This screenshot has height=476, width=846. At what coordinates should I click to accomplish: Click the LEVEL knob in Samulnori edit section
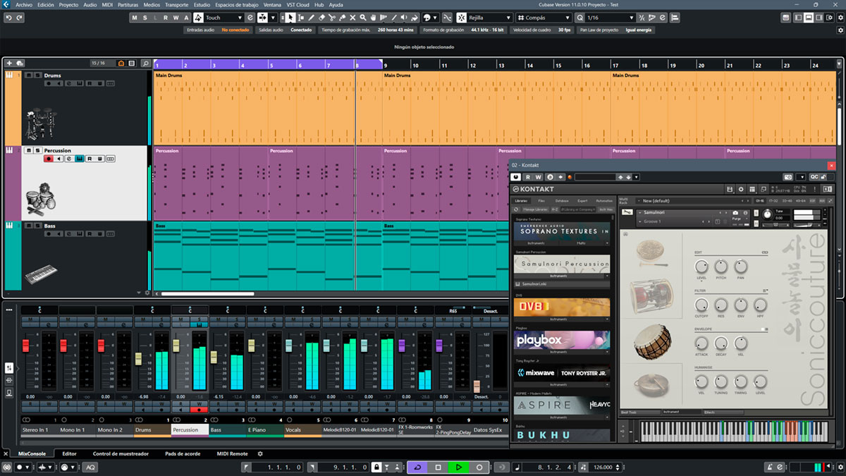click(701, 267)
